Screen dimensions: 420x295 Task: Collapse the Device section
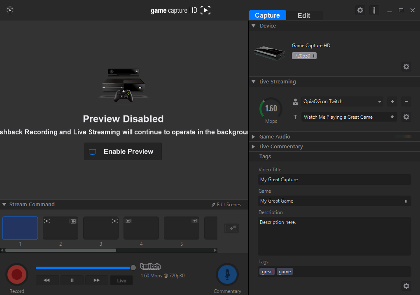254,25
